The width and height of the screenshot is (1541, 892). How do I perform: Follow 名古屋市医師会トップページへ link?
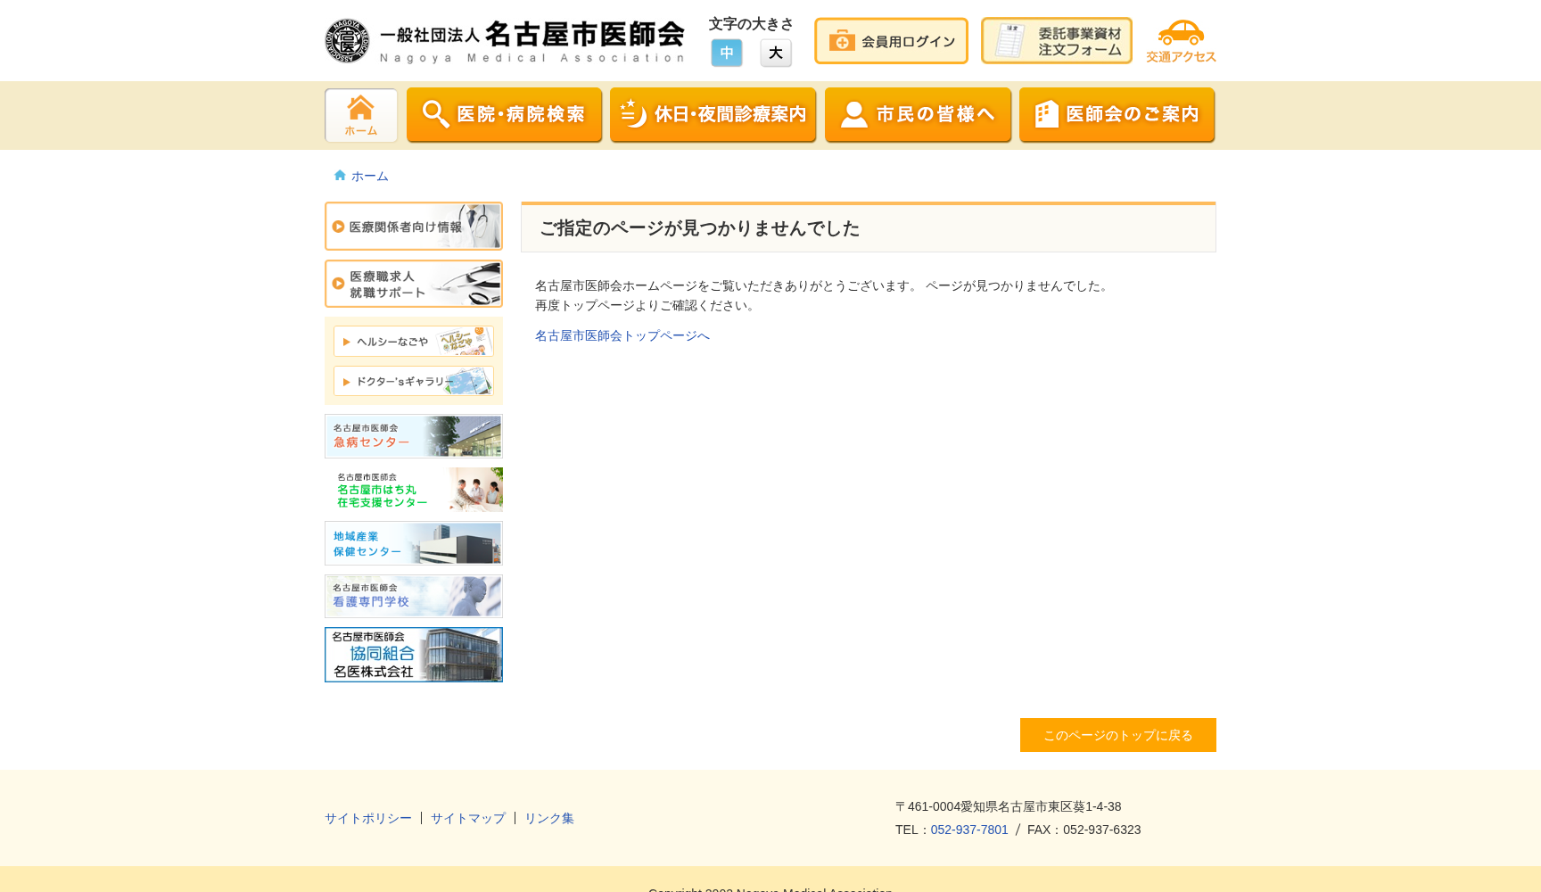622,334
